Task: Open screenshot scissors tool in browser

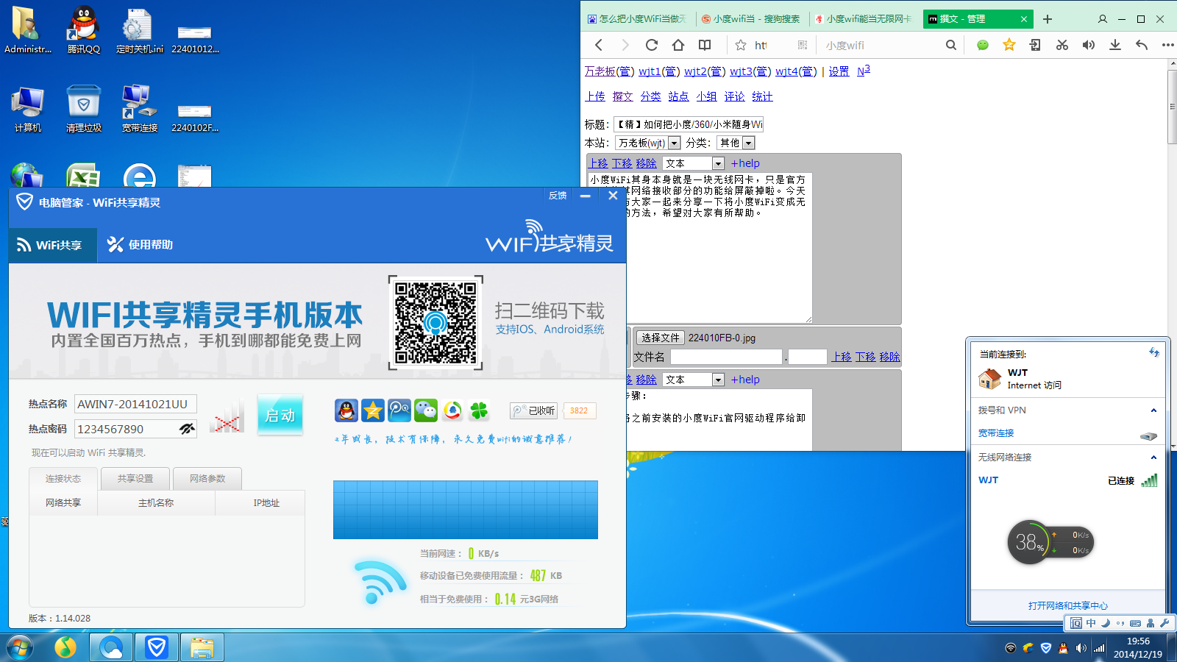Action: point(1062,45)
